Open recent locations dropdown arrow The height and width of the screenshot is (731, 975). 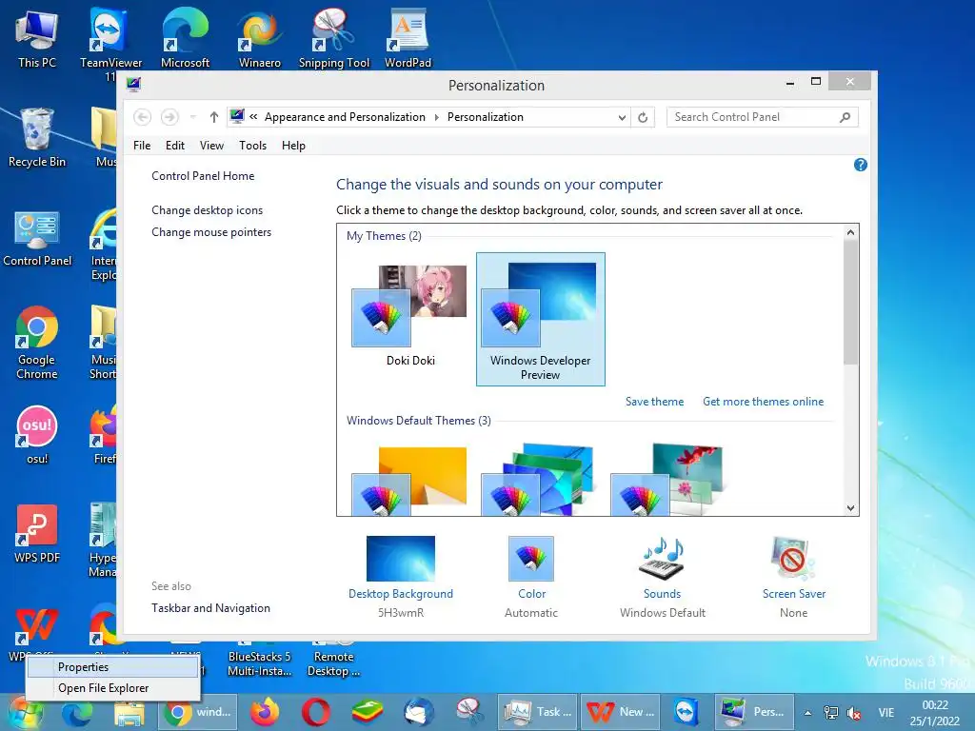coord(192,117)
